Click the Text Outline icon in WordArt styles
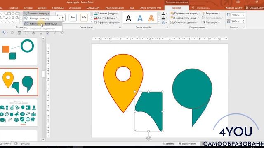The image size is (264, 148). coord(163,18)
